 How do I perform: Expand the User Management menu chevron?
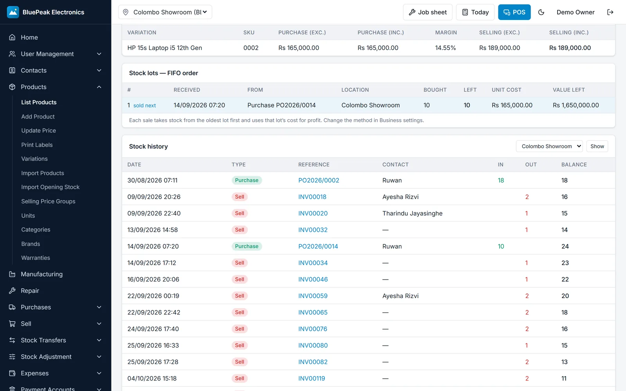point(99,54)
